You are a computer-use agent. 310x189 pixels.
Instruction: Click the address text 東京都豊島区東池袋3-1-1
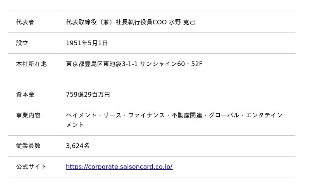102,64
